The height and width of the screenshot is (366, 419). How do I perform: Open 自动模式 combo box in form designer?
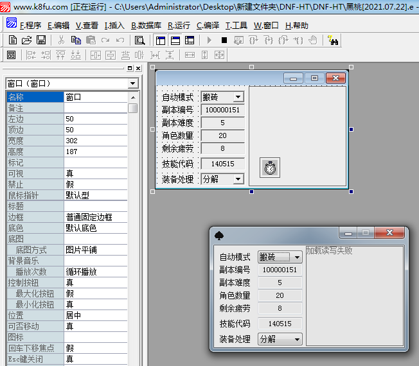238,97
